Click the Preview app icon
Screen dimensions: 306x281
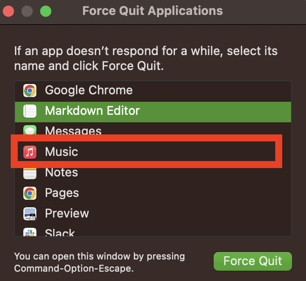coord(30,214)
